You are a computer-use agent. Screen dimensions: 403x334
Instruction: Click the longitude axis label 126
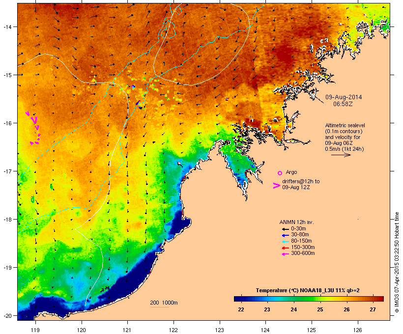coord(357,330)
